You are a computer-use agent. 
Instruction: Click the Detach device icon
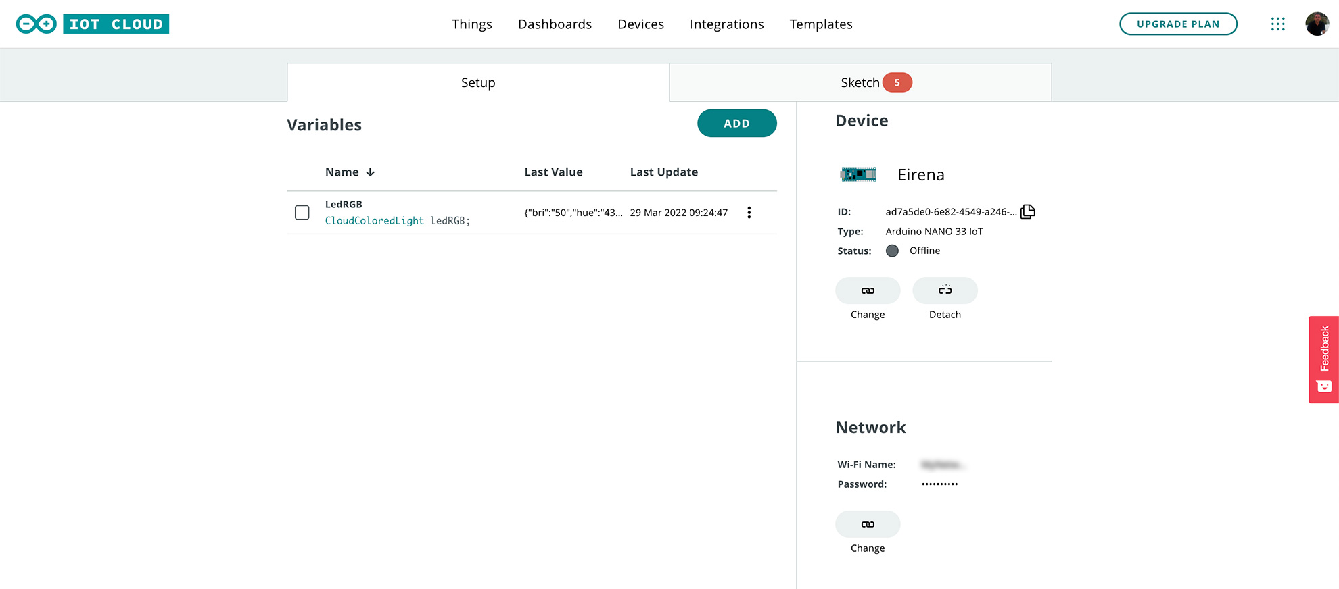[945, 291]
